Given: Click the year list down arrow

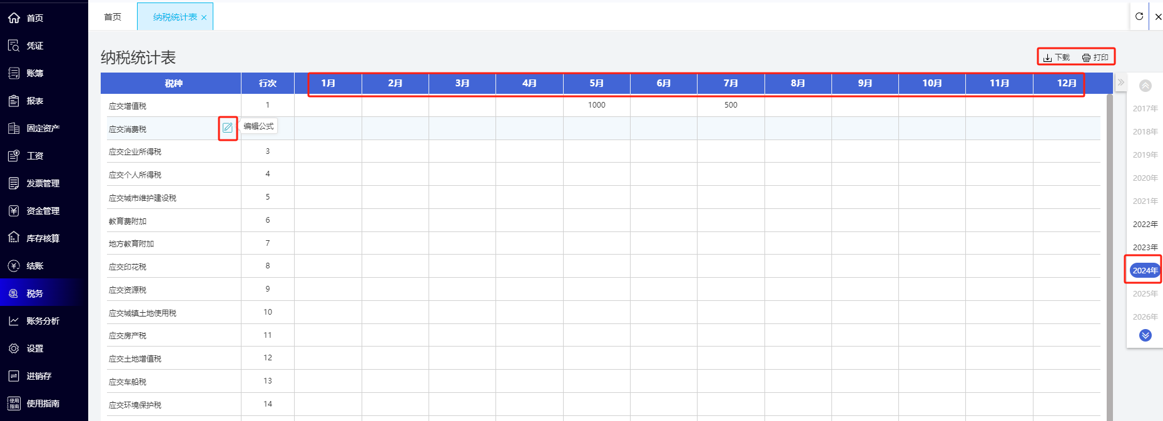Looking at the screenshot, I should [x=1145, y=335].
